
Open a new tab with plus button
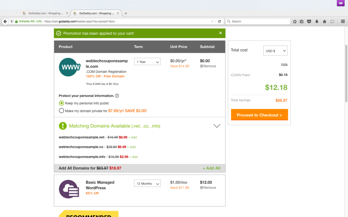126,13
